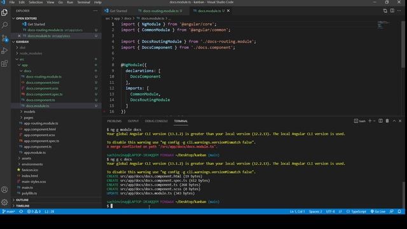407x229 pixels.
Task: Click open changes icon in editor toolbar
Action: pos(385,11)
